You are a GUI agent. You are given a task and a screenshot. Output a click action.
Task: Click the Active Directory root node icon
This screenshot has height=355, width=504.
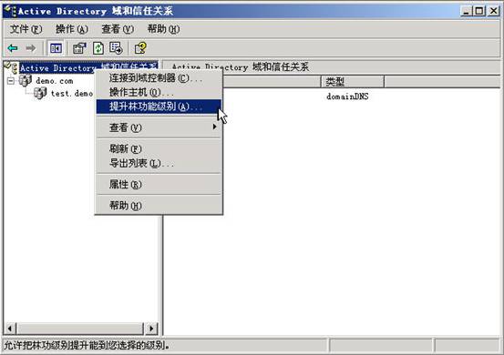pyautogui.click(x=11, y=67)
